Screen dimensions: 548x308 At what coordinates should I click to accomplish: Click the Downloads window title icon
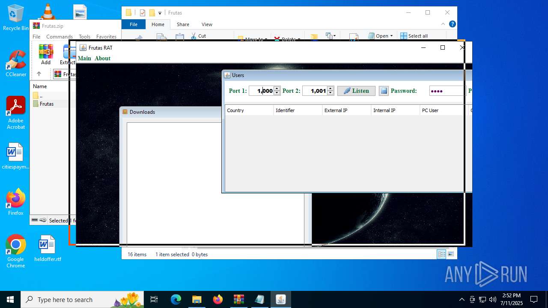coord(125,112)
